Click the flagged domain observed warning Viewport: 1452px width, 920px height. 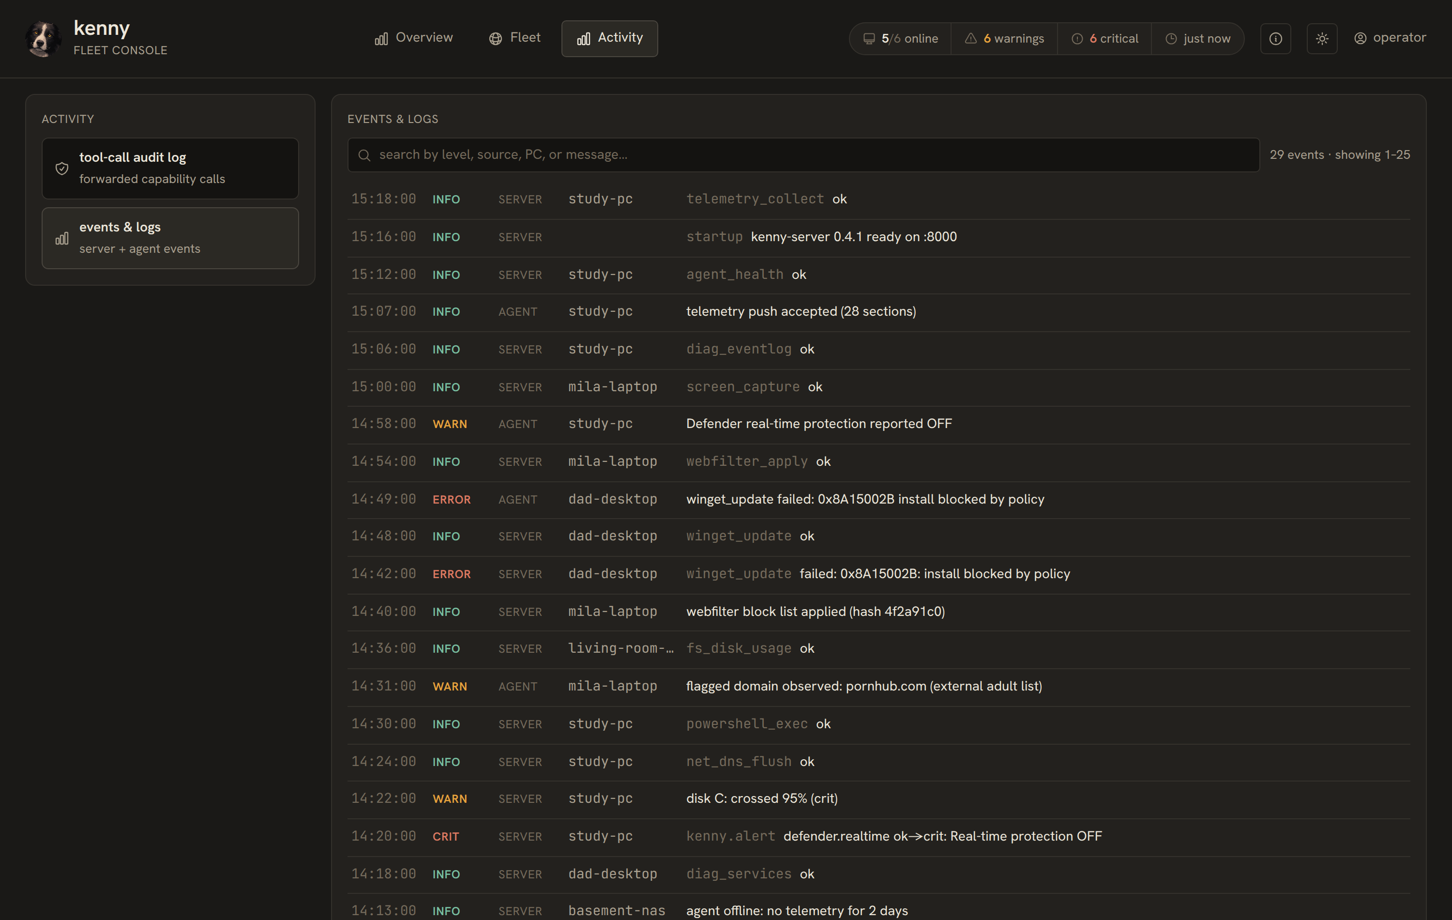[x=864, y=687]
